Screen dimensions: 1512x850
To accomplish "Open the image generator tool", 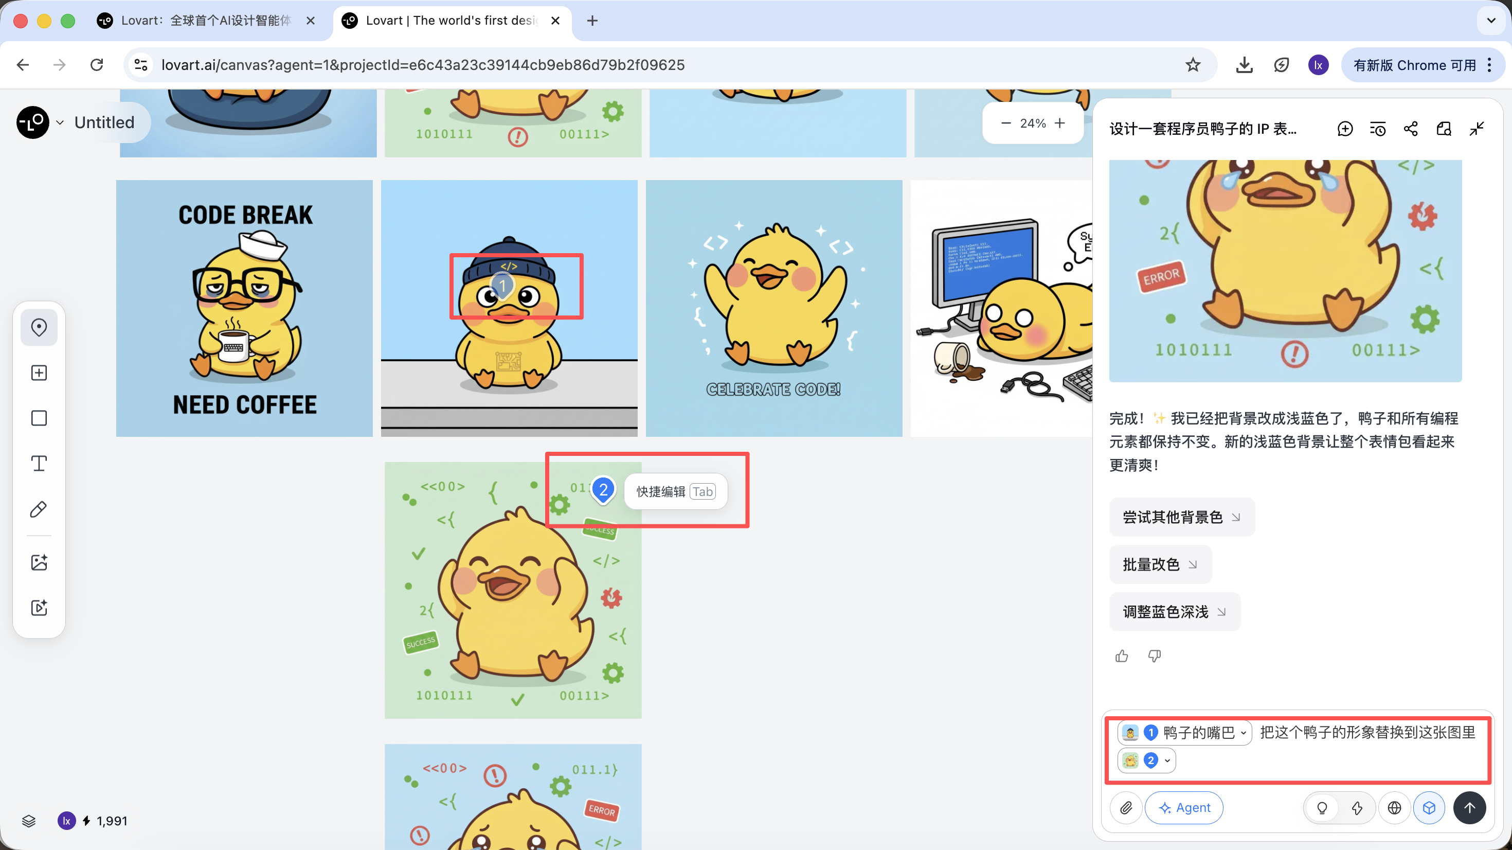I will [39, 562].
